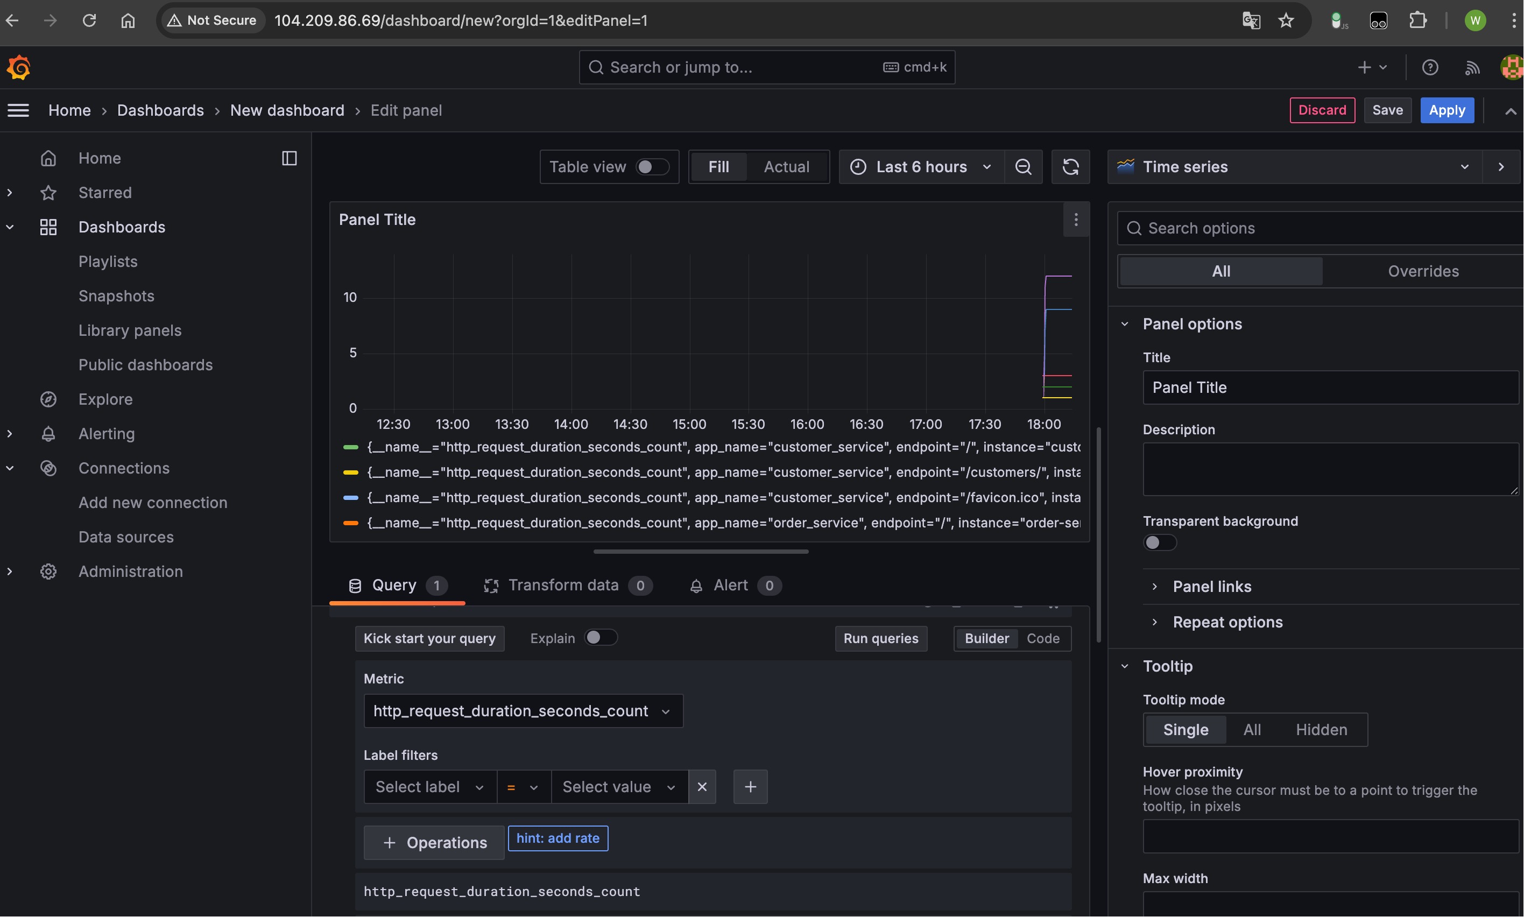Add a label filter with plus icon
This screenshot has height=917, width=1524.
pyautogui.click(x=750, y=787)
